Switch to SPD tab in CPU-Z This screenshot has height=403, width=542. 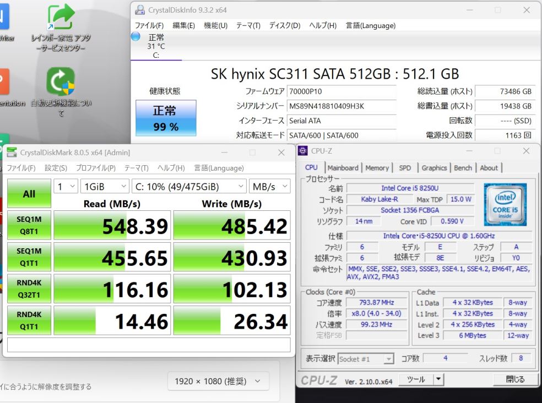[x=405, y=168]
